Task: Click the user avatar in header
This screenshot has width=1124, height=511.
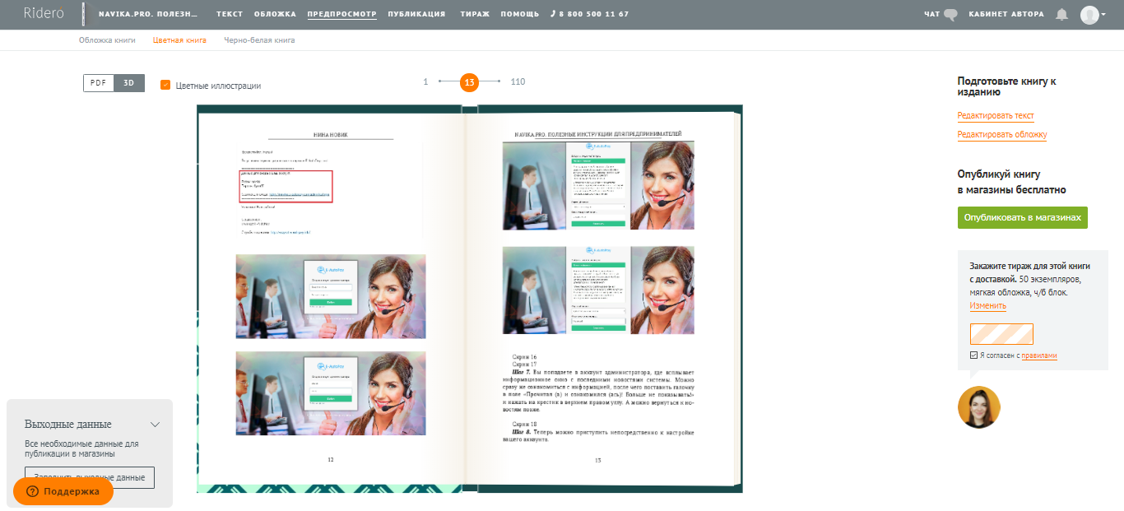Action: [x=1089, y=15]
